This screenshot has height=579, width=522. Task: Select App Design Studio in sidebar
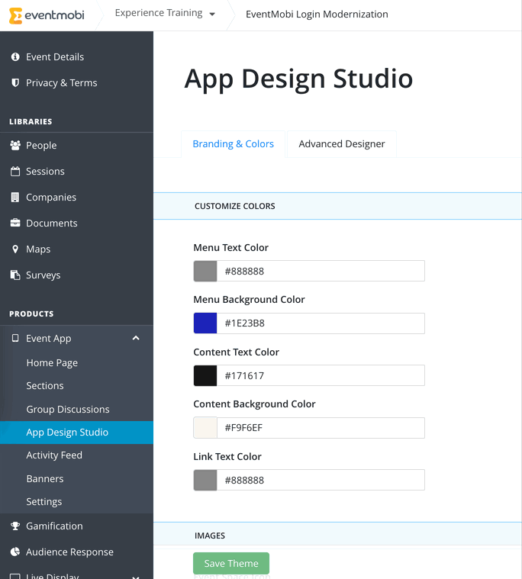coord(76,433)
